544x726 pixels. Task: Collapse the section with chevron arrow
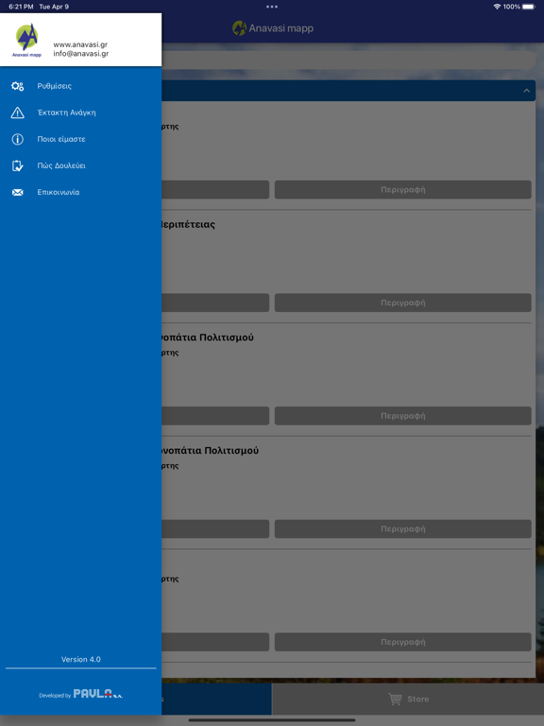(526, 91)
